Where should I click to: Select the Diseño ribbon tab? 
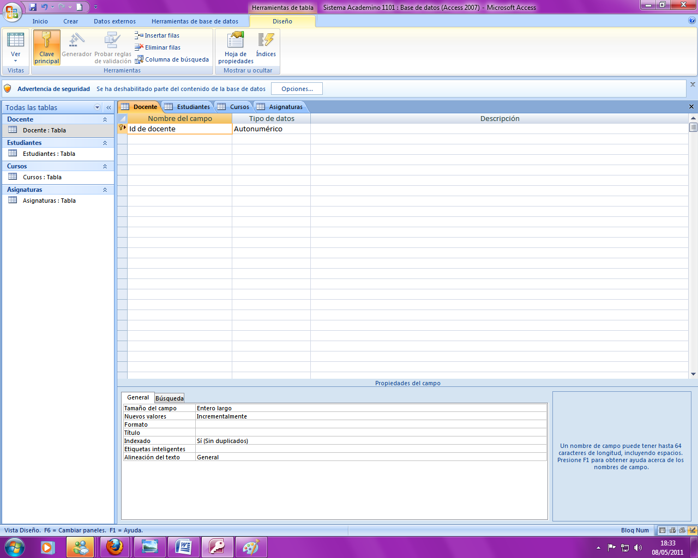pyautogui.click(x=282, y=21)
